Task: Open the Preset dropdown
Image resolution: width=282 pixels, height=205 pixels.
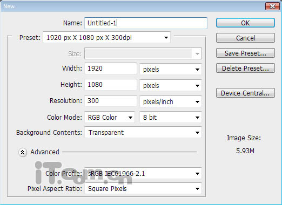Action: click(106, 38)
